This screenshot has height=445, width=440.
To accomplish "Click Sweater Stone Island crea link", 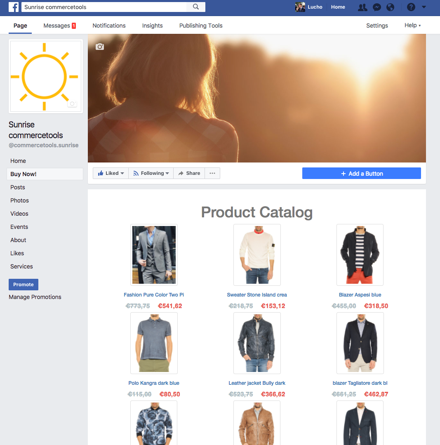I will (x=257, y=295).
